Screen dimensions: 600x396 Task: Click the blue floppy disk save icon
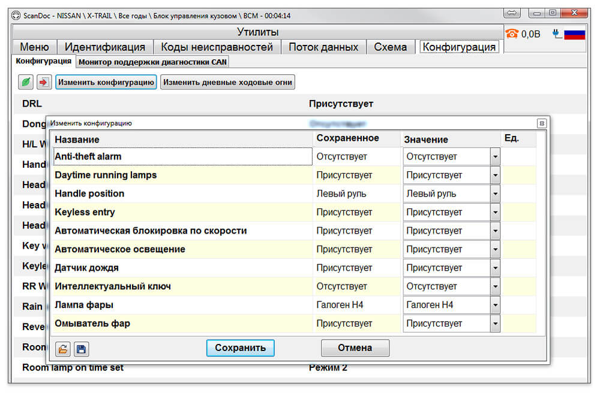[81, 349]
